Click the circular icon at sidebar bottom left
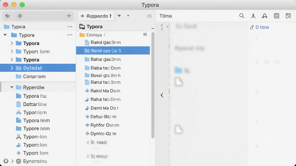The image size is (296, 166). 6,161
